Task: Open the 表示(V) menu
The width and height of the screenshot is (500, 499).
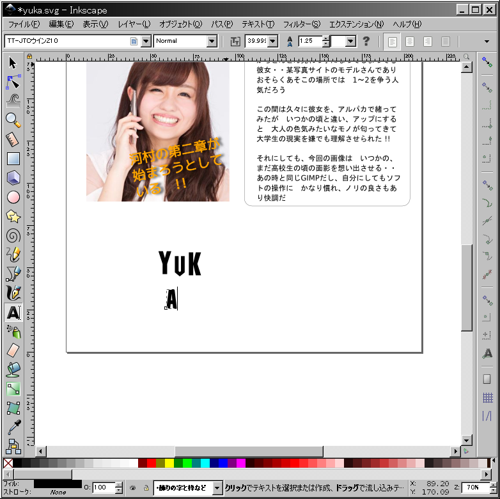Action: 95,24
